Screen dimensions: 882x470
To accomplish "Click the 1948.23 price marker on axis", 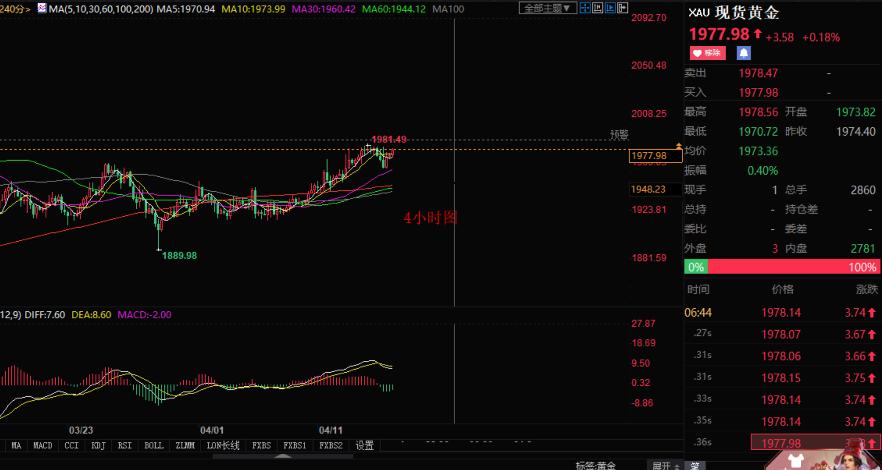I will (x=655, y=189).
